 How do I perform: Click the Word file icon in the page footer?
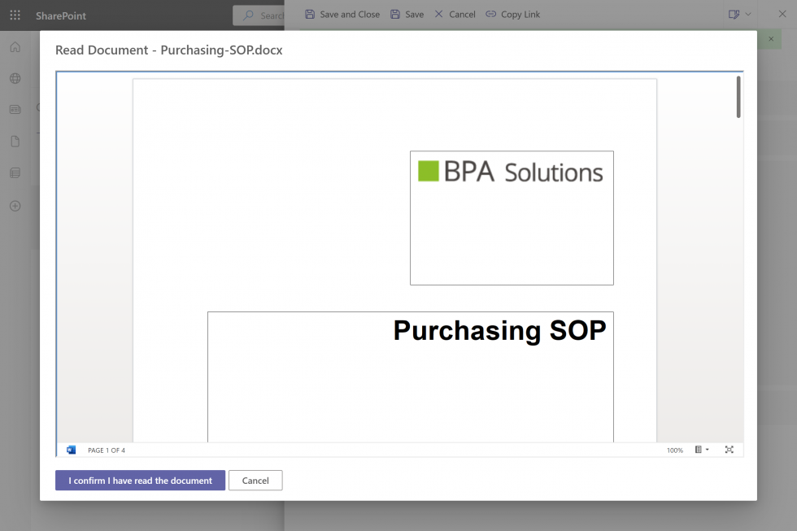pyautogui.click(x=71, y=449)
